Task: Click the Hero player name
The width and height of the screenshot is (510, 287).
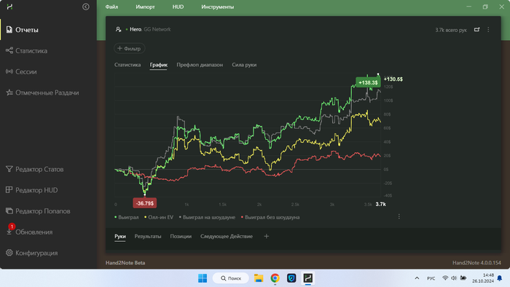Action: [136, 29]
